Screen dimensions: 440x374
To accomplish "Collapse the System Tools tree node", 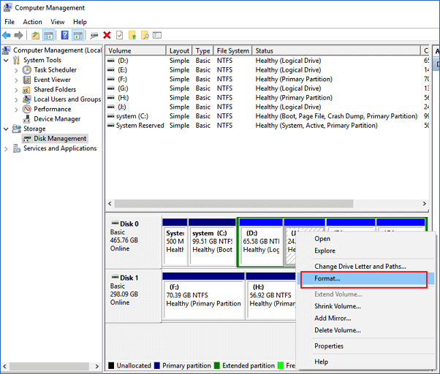I will (x=7, y=61).
